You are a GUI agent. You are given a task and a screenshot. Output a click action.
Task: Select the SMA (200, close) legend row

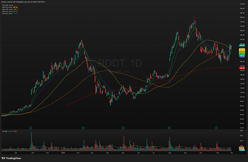(x=10, y=5)
